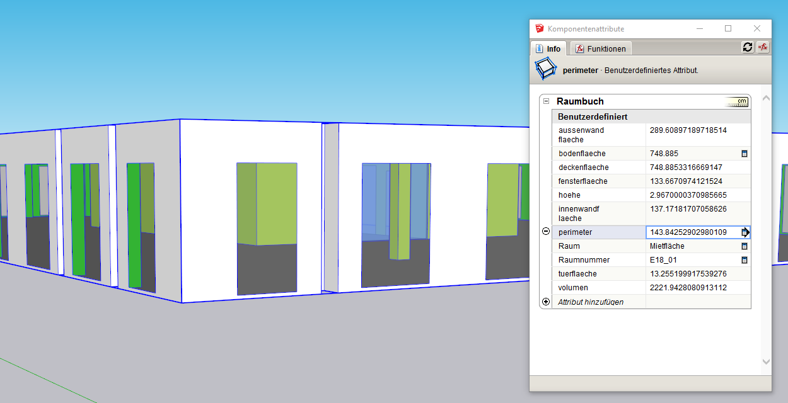Click details icon in Raum row
The width and height of the screenshot is (788, 403).
(744, 246)
